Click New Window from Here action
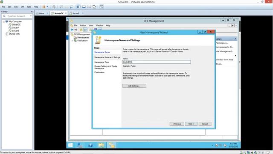This screenshot has width=273, height=154. point(224,60)
